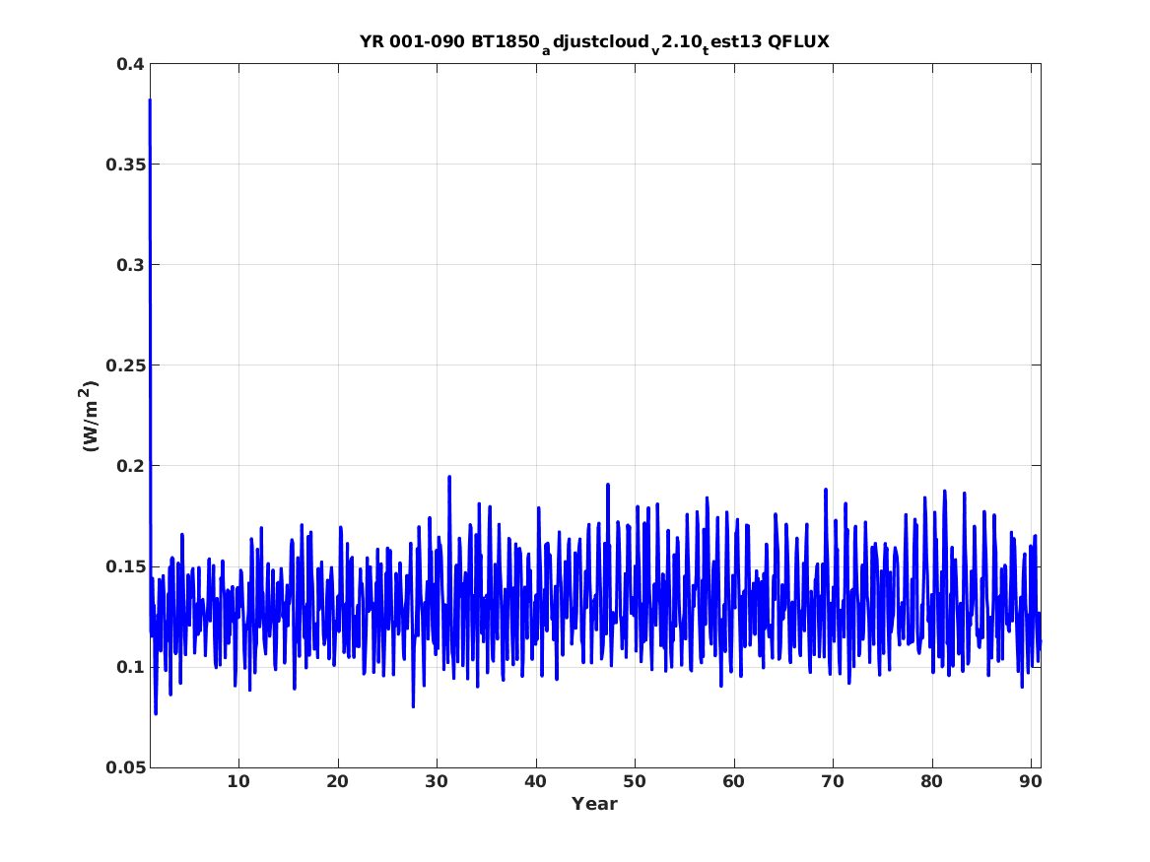The image size is (1150, 862).
Task: Click the y-axis label '(W/m2)'
Action: [89, 416]
